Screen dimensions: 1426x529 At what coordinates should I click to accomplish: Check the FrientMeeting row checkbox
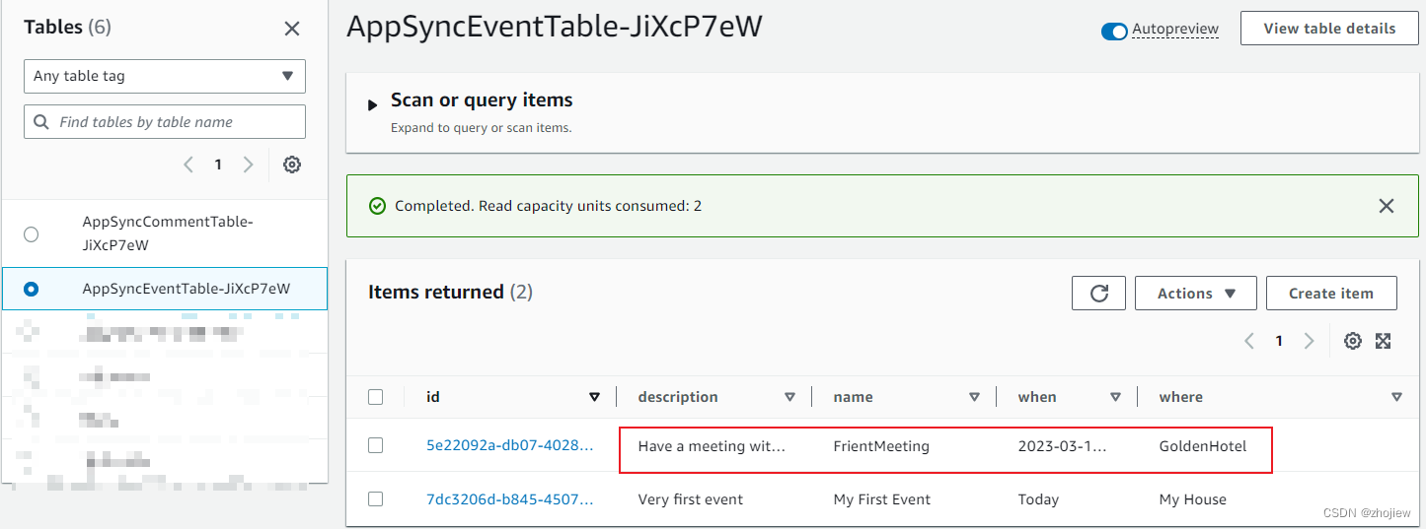(x=375, y=445)
